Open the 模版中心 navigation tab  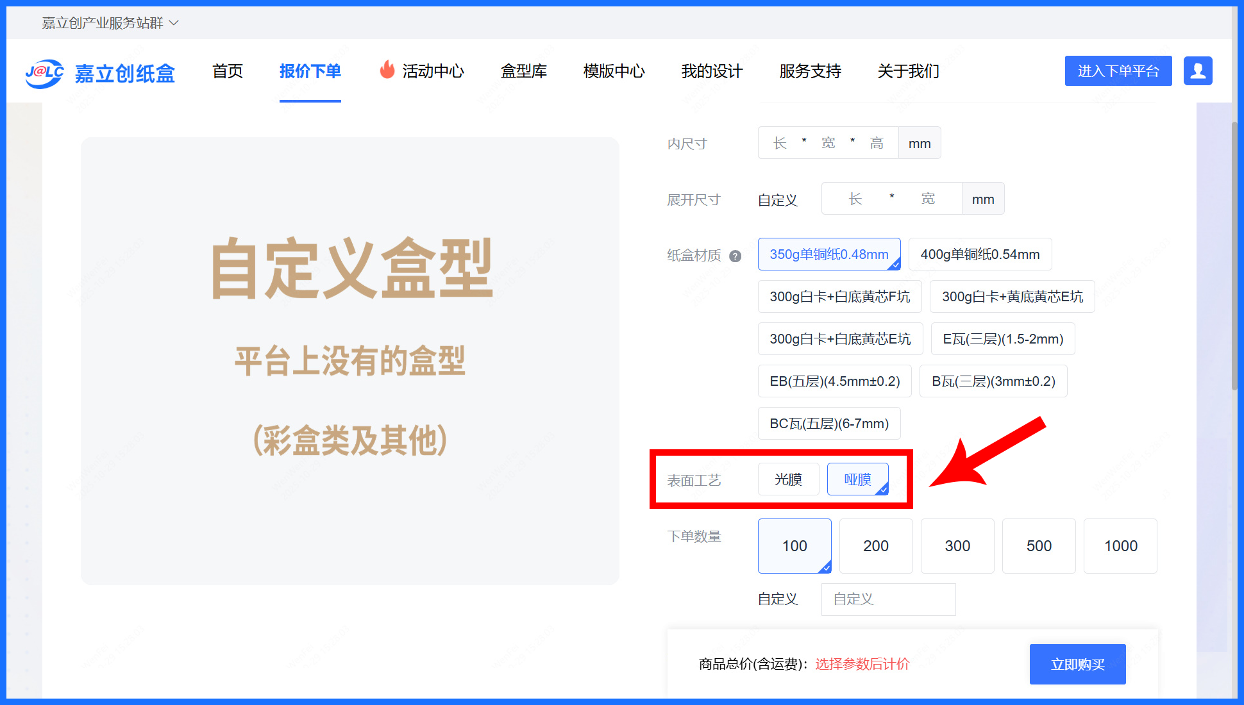(613, 71)
